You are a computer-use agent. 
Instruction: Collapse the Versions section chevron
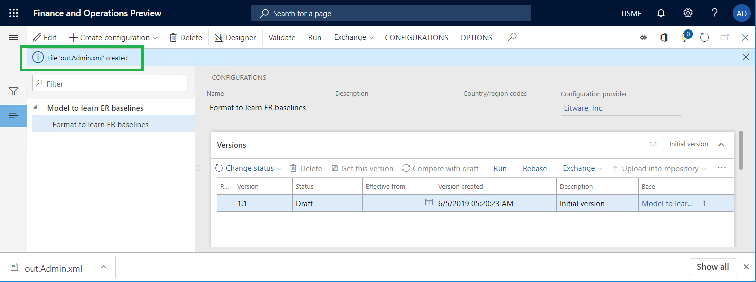[721, 145]
